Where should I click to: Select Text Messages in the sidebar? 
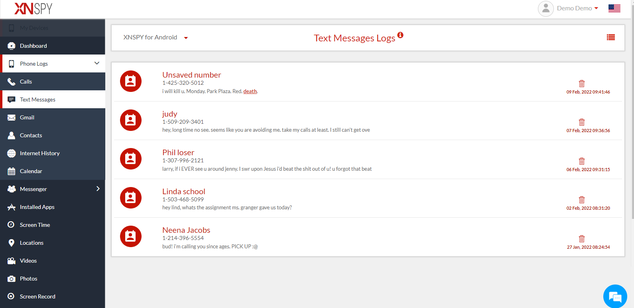pos(53,99)
